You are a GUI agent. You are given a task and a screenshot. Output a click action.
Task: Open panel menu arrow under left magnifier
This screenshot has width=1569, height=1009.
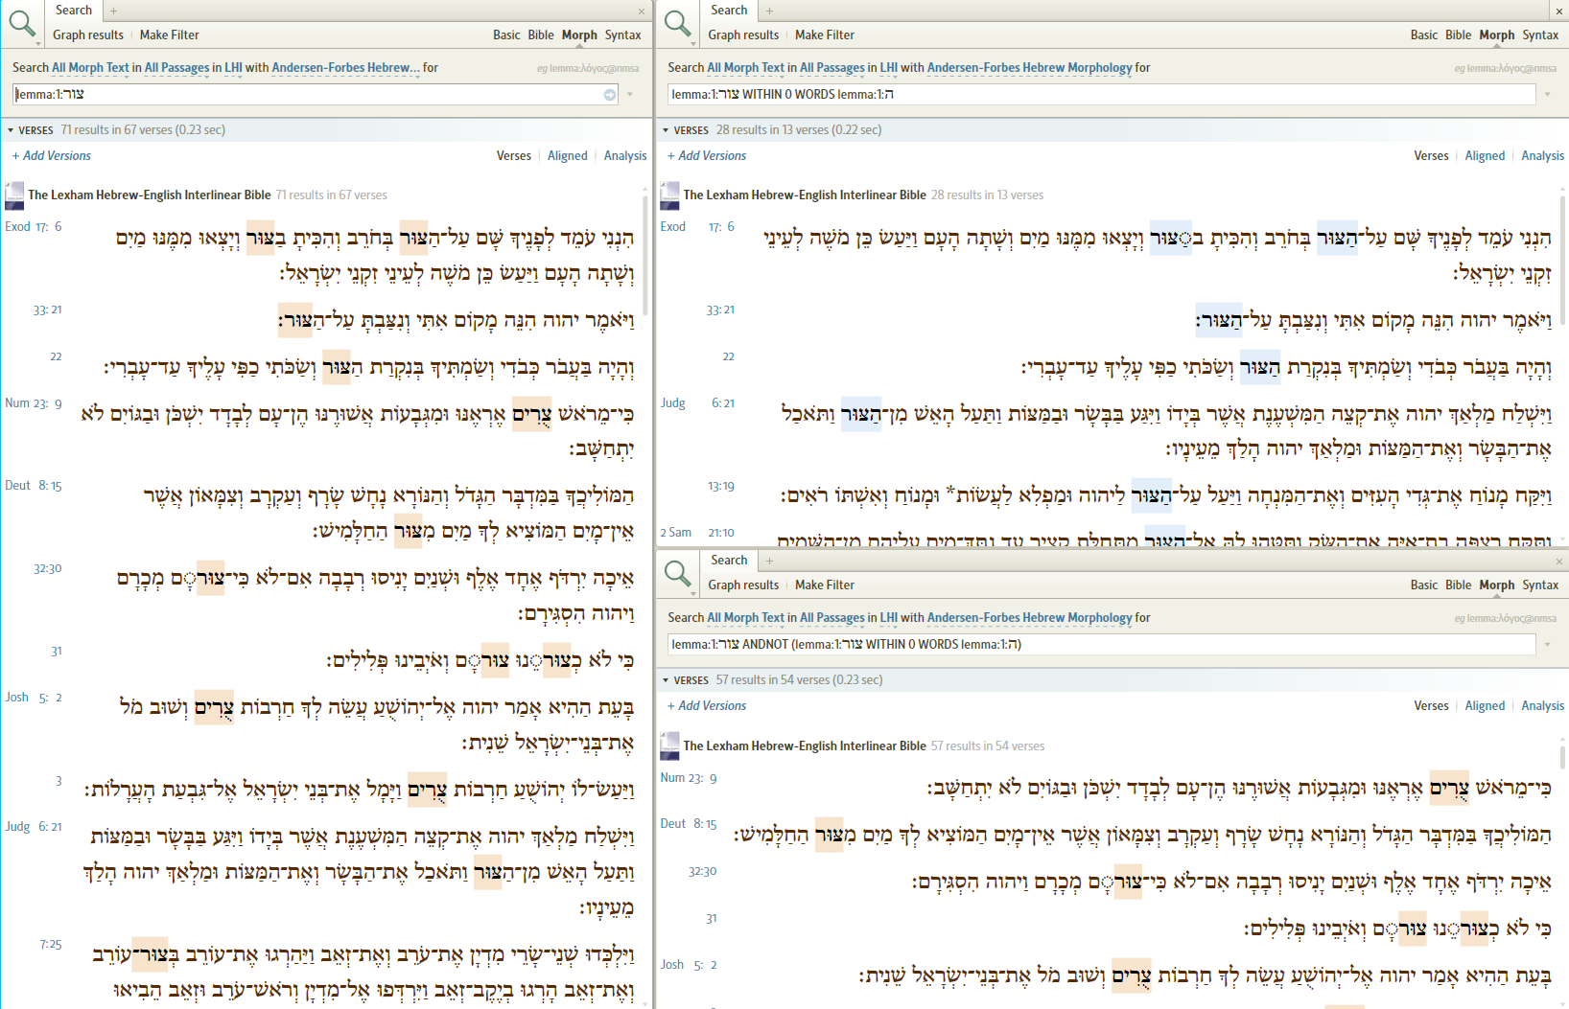point(37,43)
